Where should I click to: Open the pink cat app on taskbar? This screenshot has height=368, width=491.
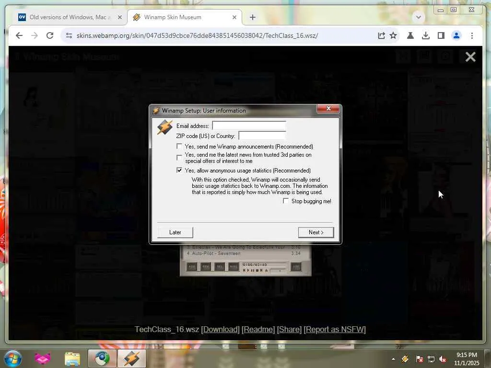(43, 358)
